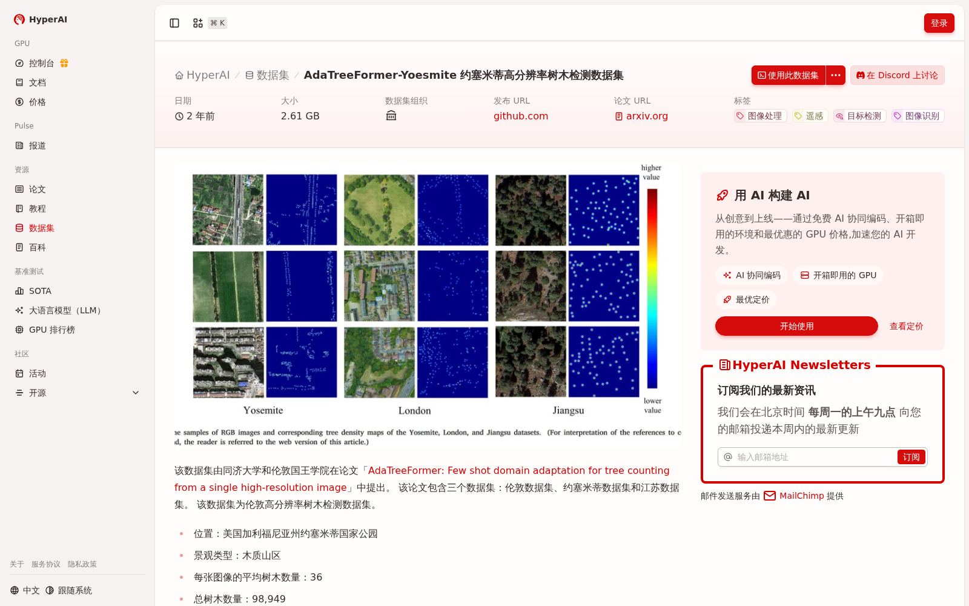Select the 目标检测 tag
The height and width of the screenshot is (606, 969).
859,116
